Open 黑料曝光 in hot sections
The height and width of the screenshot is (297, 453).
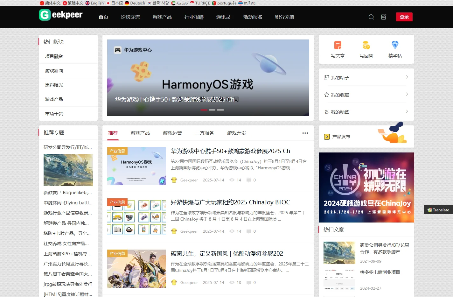(54, 85)
